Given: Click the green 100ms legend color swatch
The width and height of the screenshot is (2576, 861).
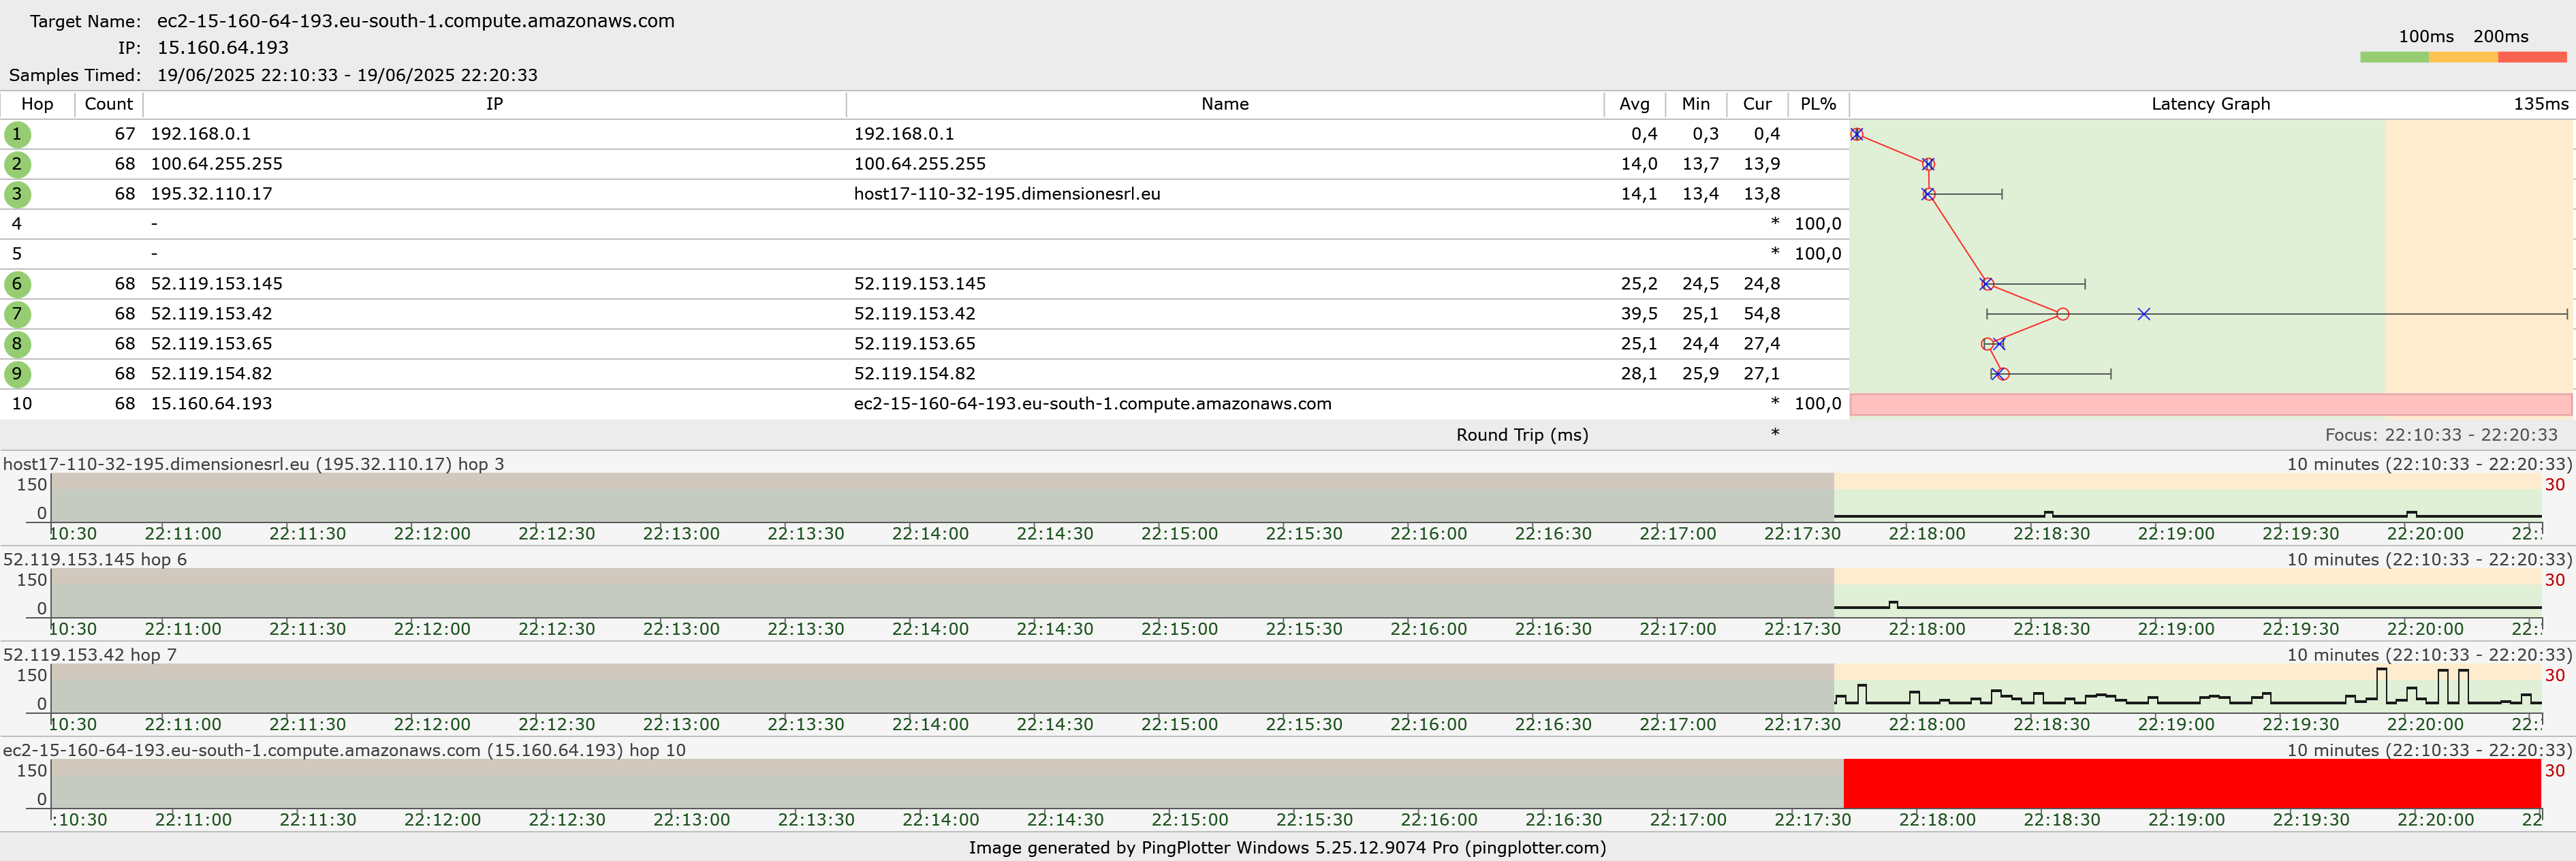Looking at the screenshot, I should 2394,57.
